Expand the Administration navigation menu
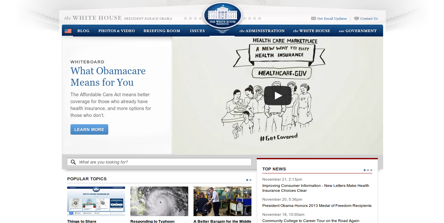Screen dimensions: 444x223 tap(262, 31)
